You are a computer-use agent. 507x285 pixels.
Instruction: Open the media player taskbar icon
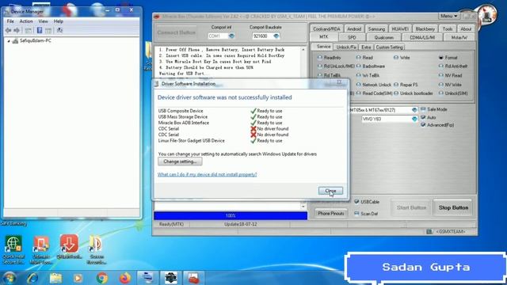(x=78, y=278)
